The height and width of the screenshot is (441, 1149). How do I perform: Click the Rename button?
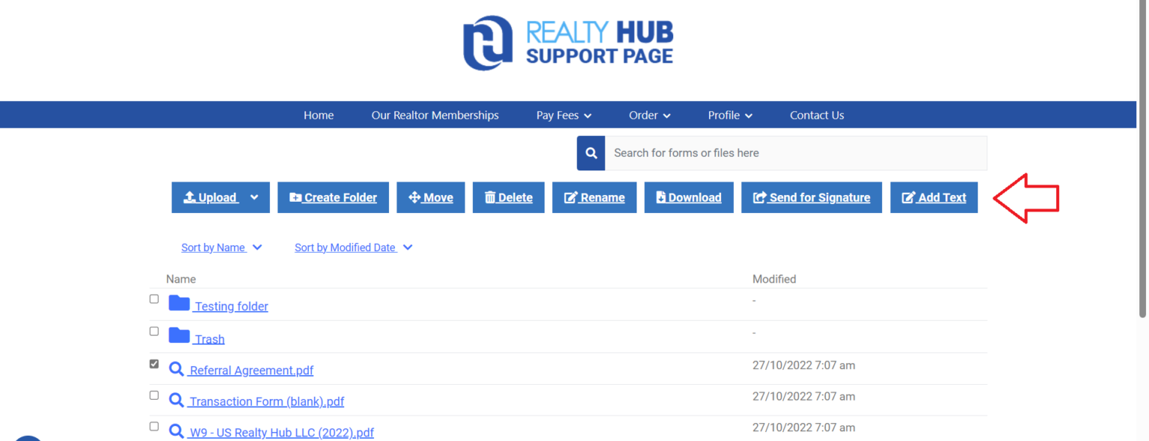[x=595, y=197]
